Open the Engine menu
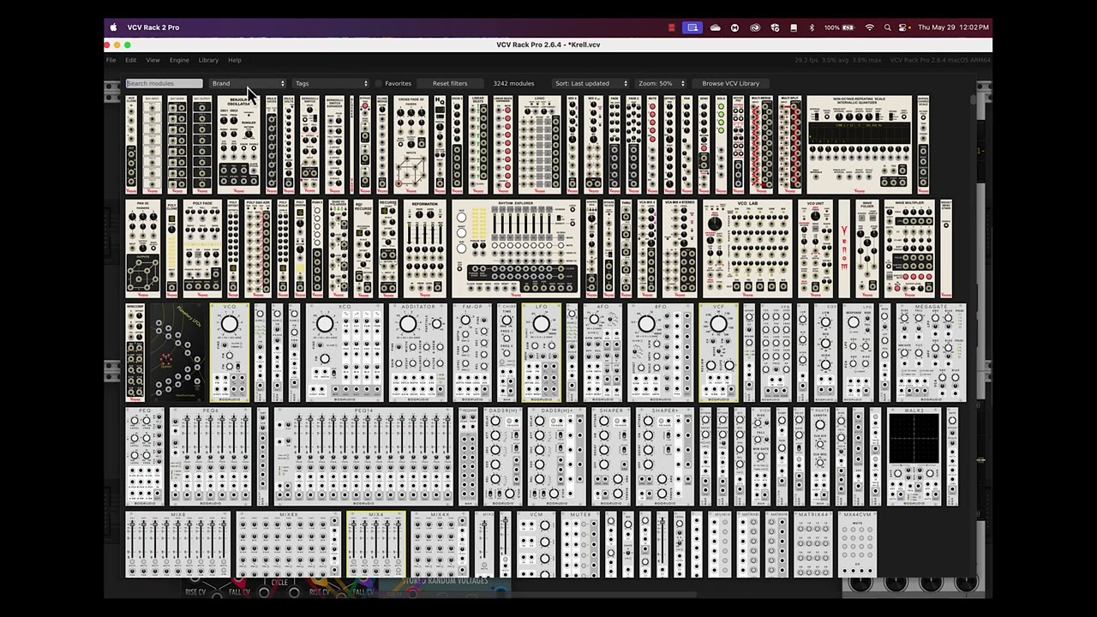 coord(179,60)
